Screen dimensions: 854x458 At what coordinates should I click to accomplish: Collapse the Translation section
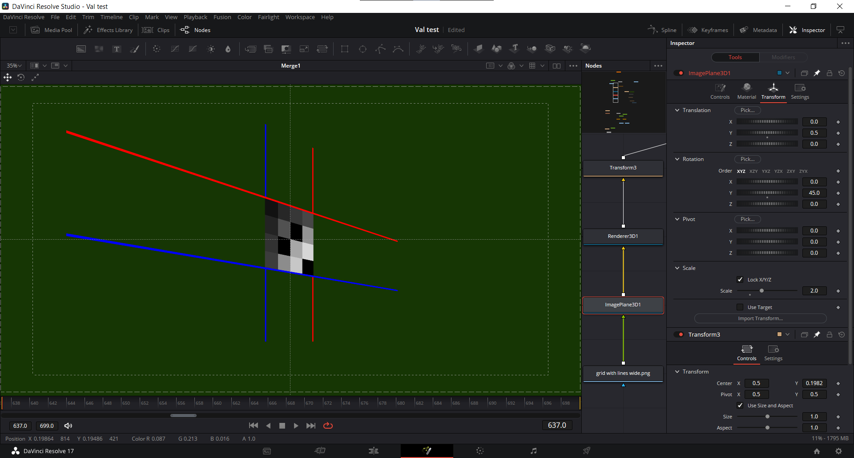(677, 110)
